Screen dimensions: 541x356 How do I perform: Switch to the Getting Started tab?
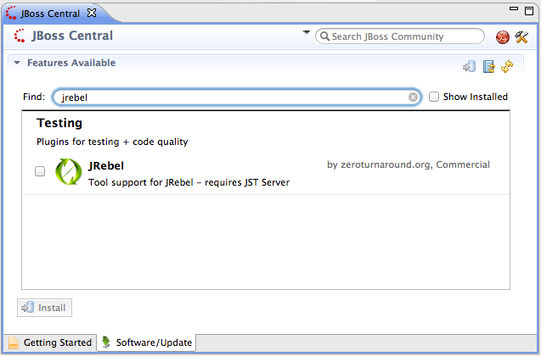[x=50, y=342]
